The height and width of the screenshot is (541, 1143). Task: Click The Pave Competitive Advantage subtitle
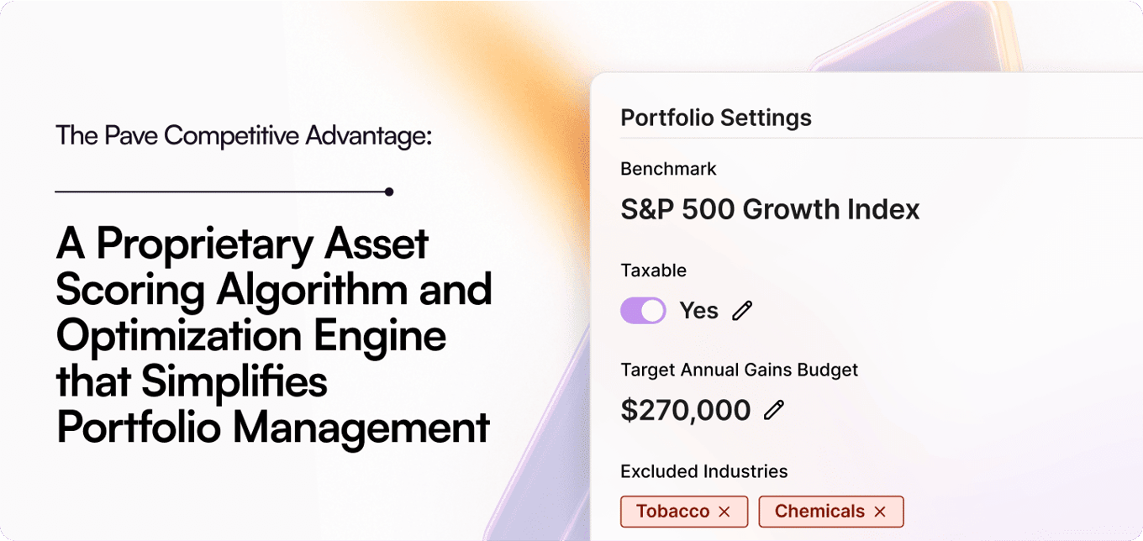click(x=244, y=136)
